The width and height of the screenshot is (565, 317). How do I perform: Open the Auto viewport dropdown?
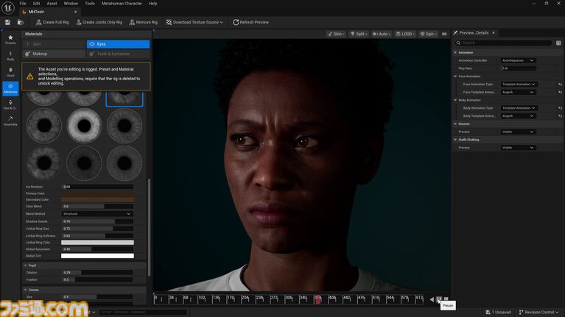pos(382,34)
